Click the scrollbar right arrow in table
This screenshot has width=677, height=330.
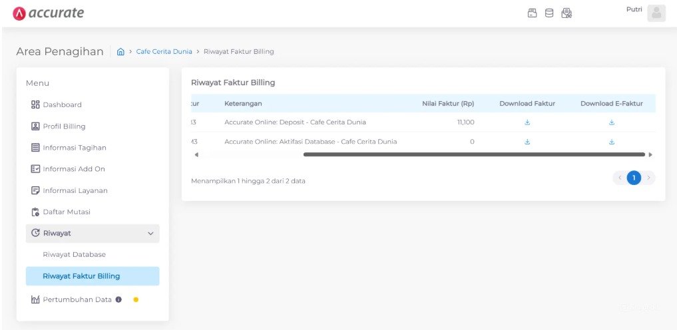tap(650, 154)
